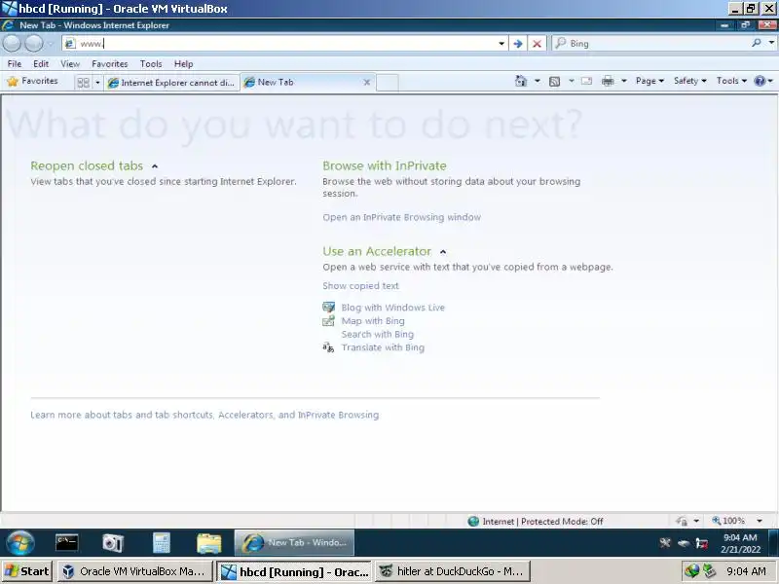Click the Print printer icon
The image size is (779, 584).
coord(608,81)
